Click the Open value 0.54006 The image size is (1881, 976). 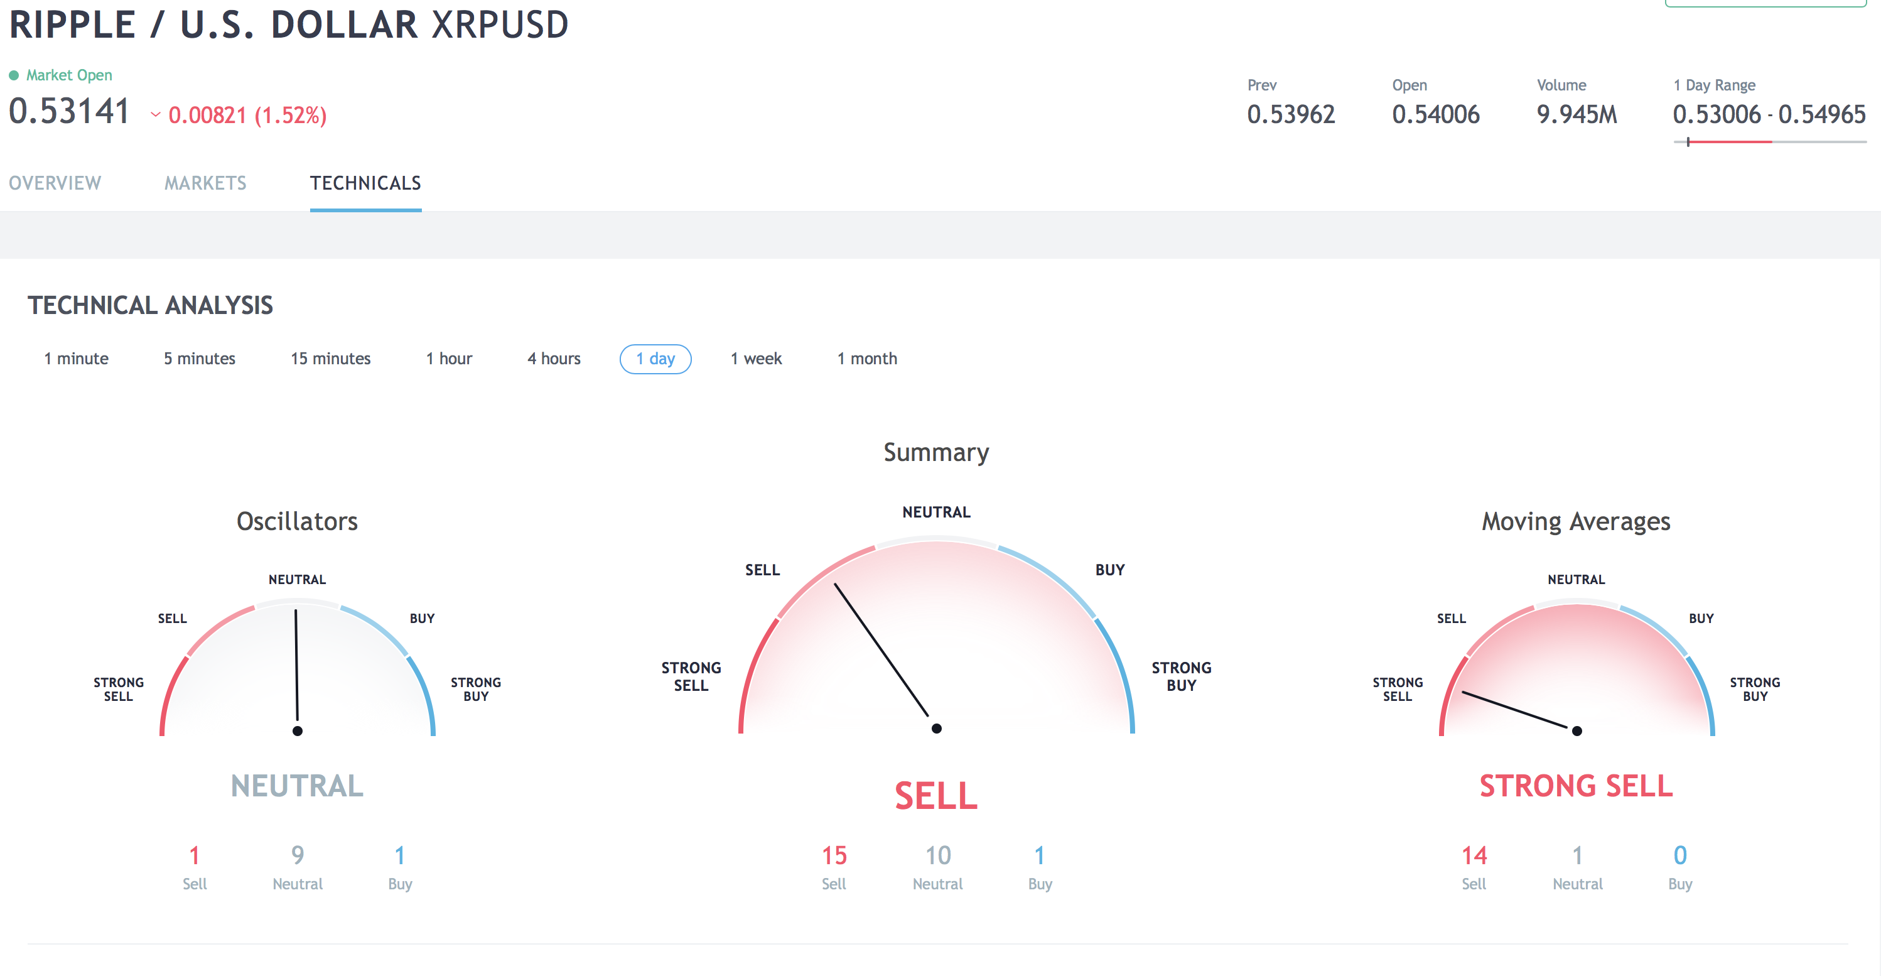(1436, 115)
